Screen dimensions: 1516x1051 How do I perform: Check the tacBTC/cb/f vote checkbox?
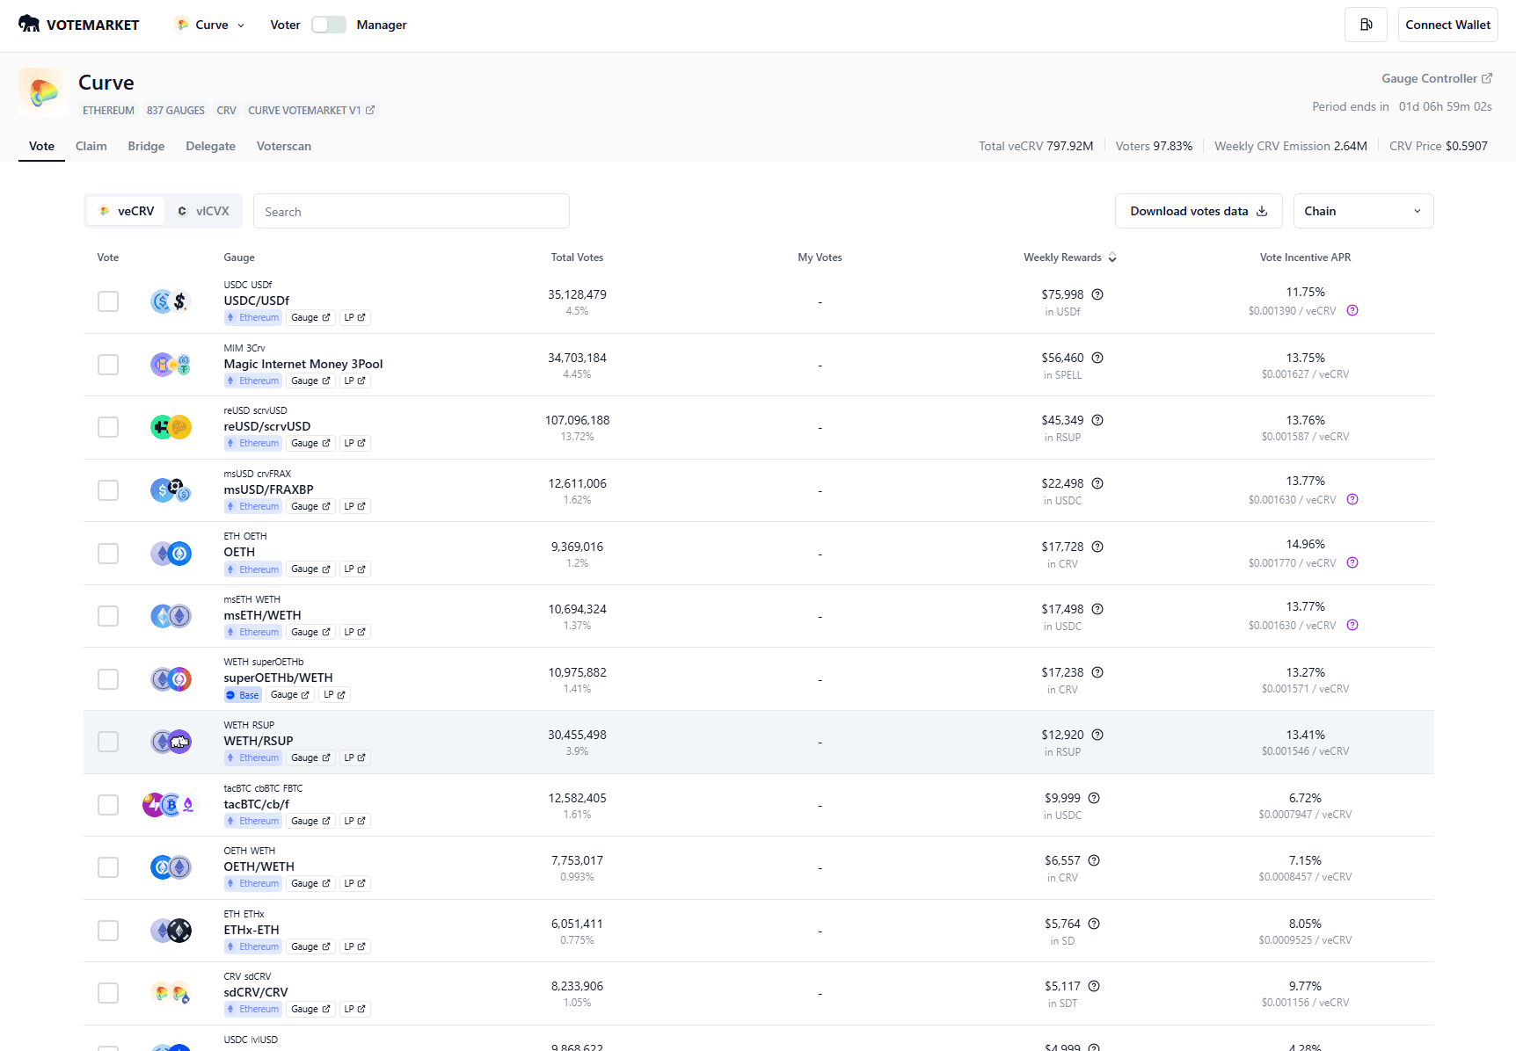(x=108, y=805)
